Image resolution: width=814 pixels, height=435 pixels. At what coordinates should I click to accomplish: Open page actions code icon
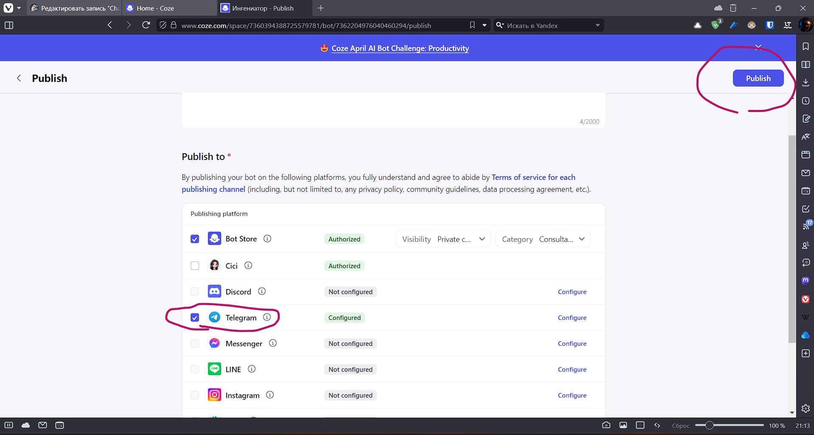pos(657,425)
